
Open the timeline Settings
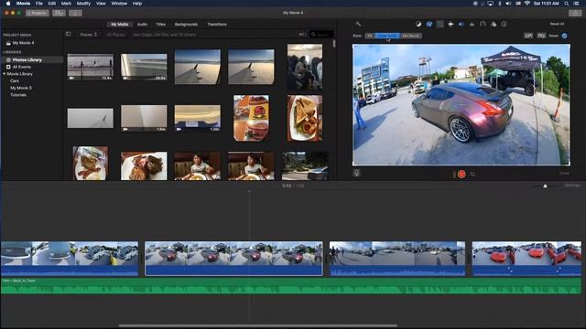[572, 186]
